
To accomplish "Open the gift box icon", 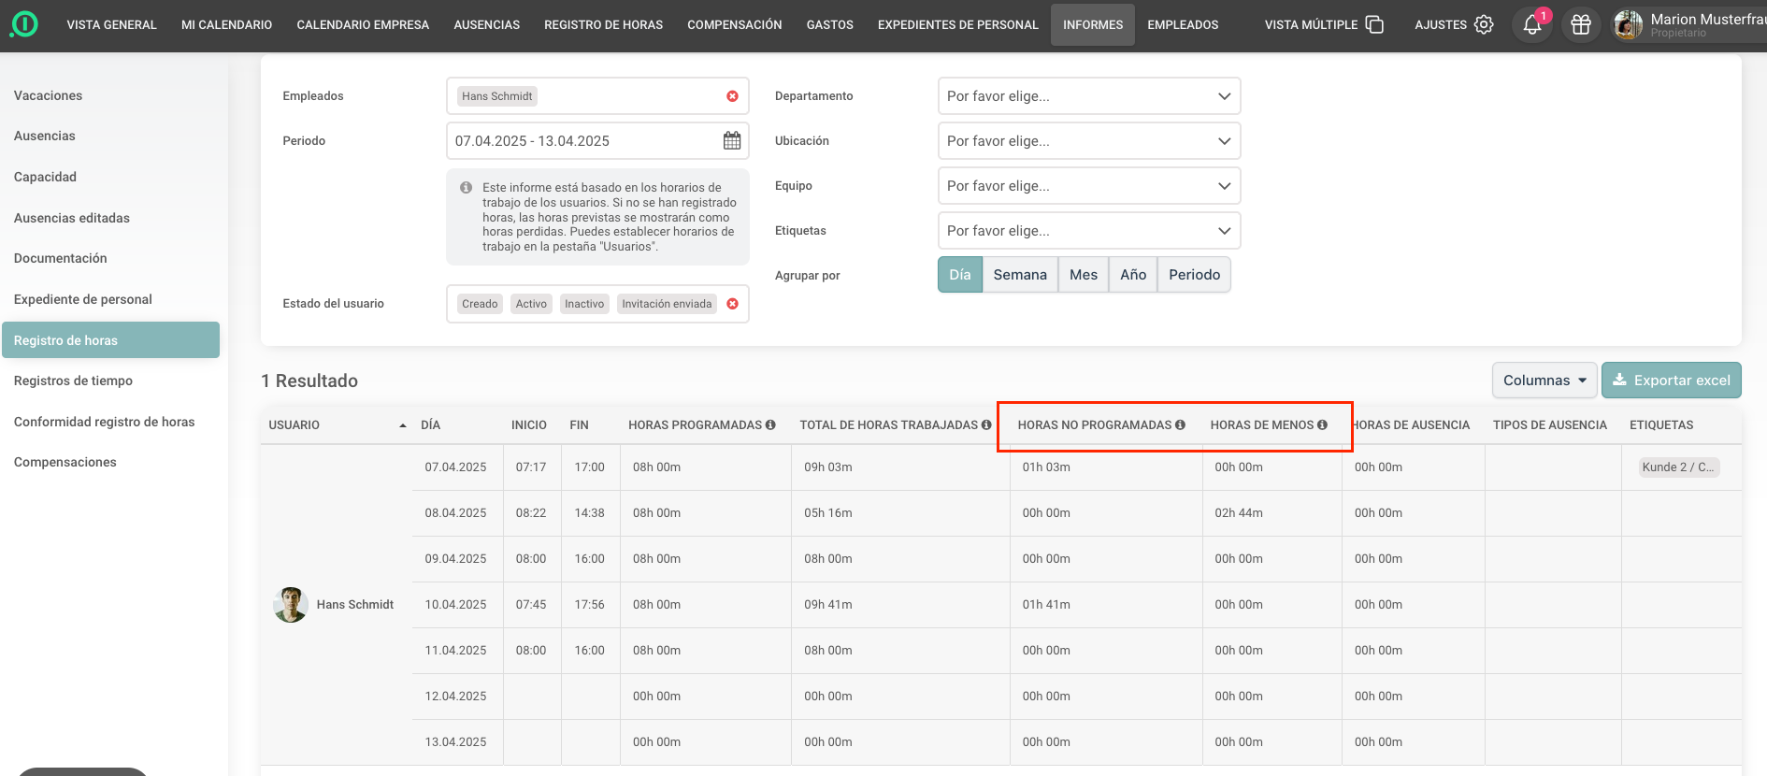I will [x=1581, y=25].
